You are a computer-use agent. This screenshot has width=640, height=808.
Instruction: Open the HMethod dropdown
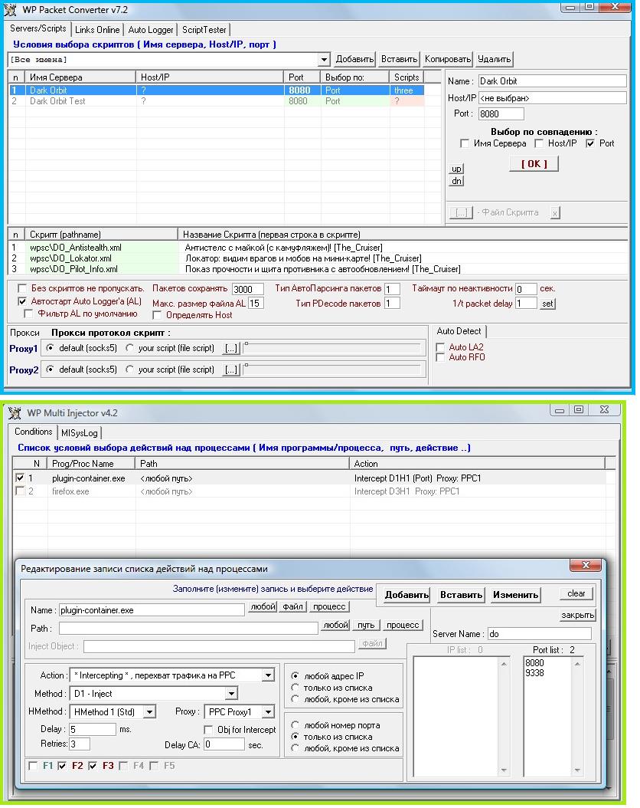[149, 713]
